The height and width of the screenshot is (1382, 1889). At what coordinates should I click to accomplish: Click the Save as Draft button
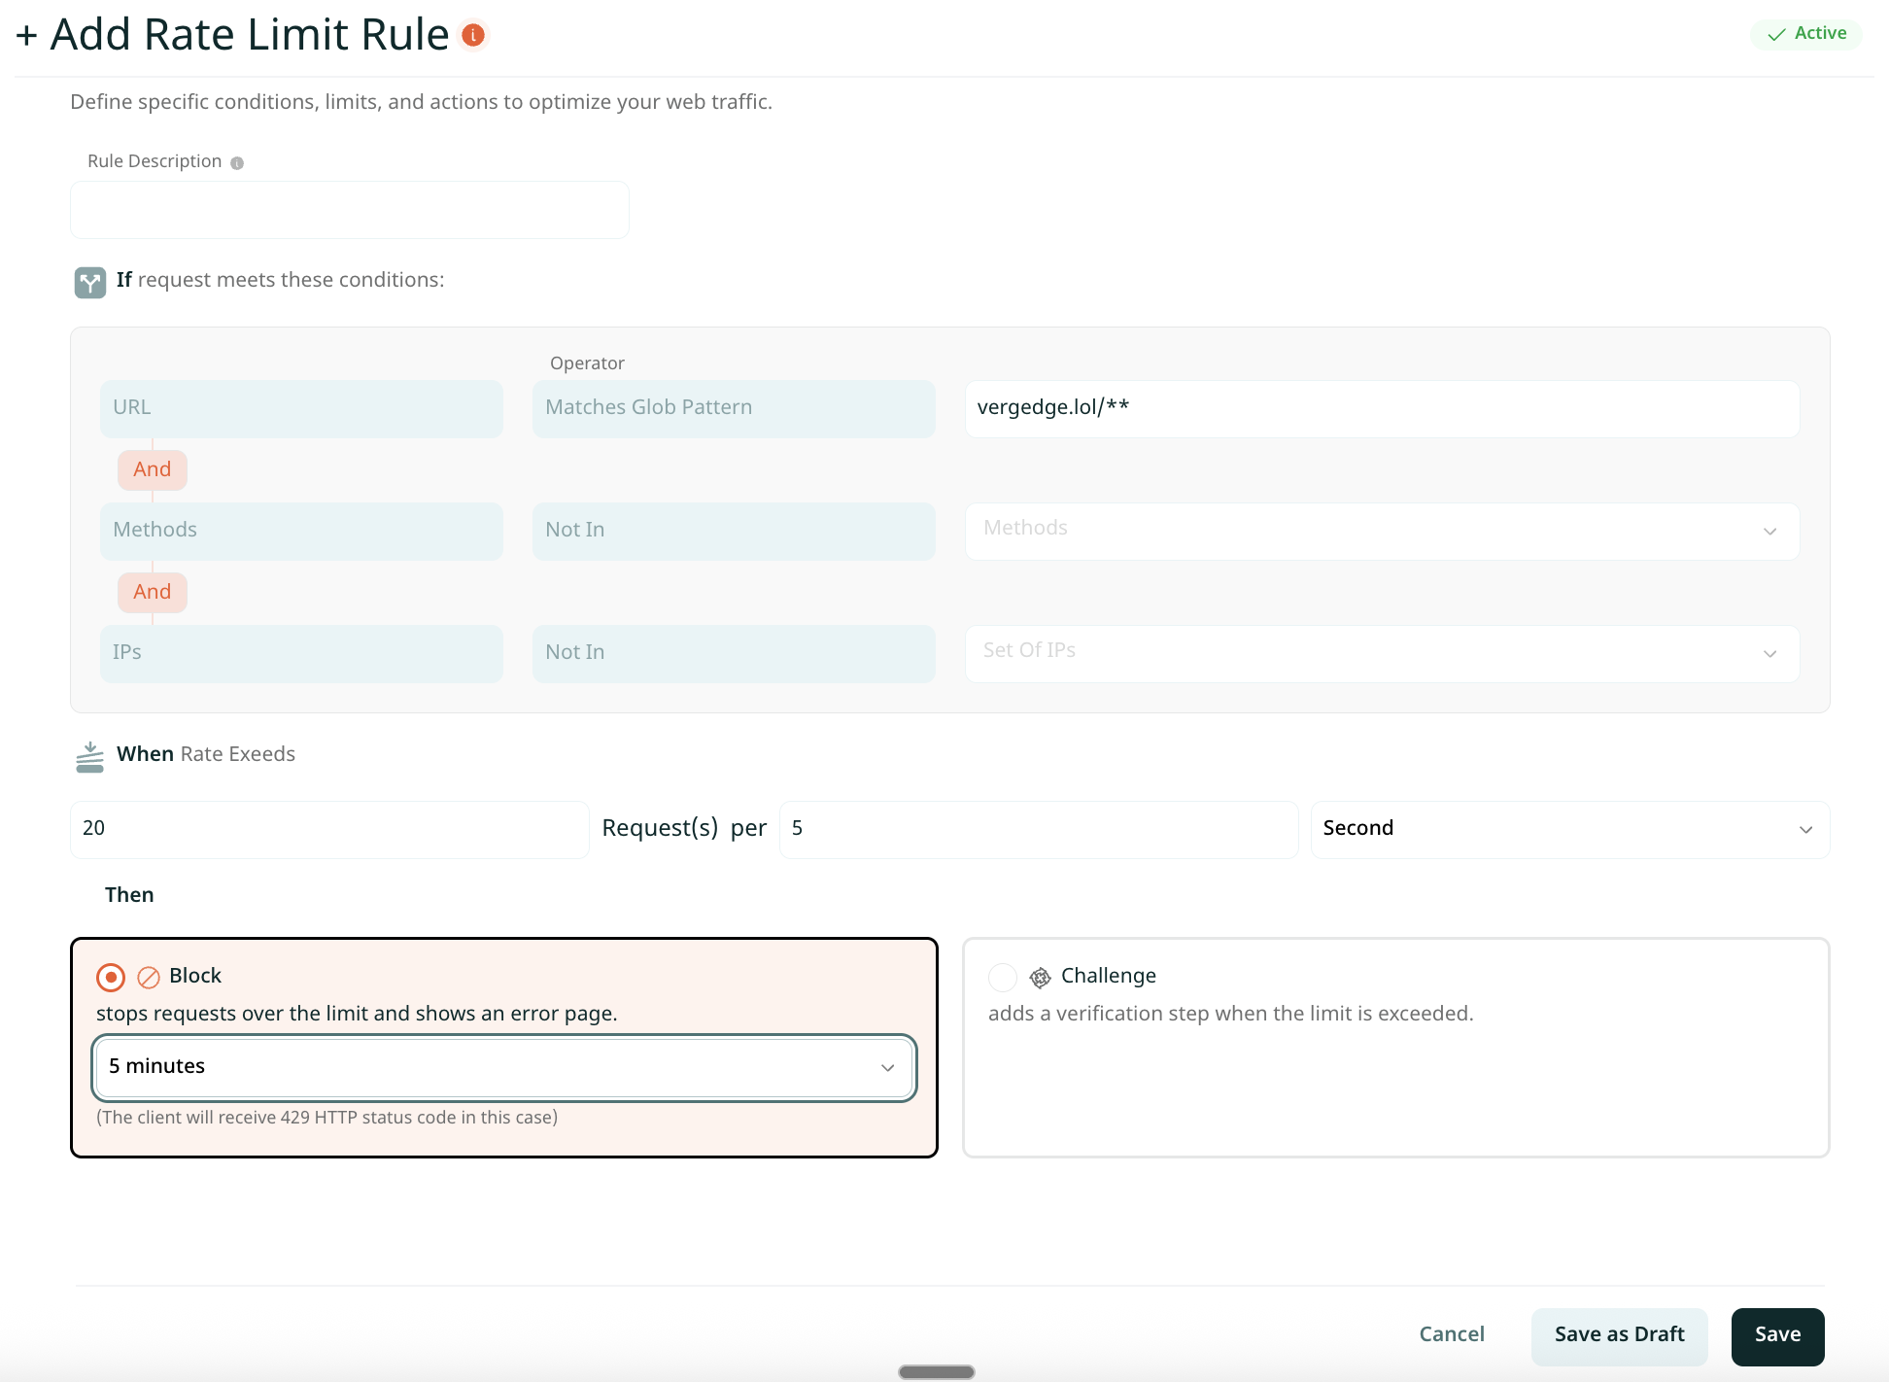(1619, 1334)
